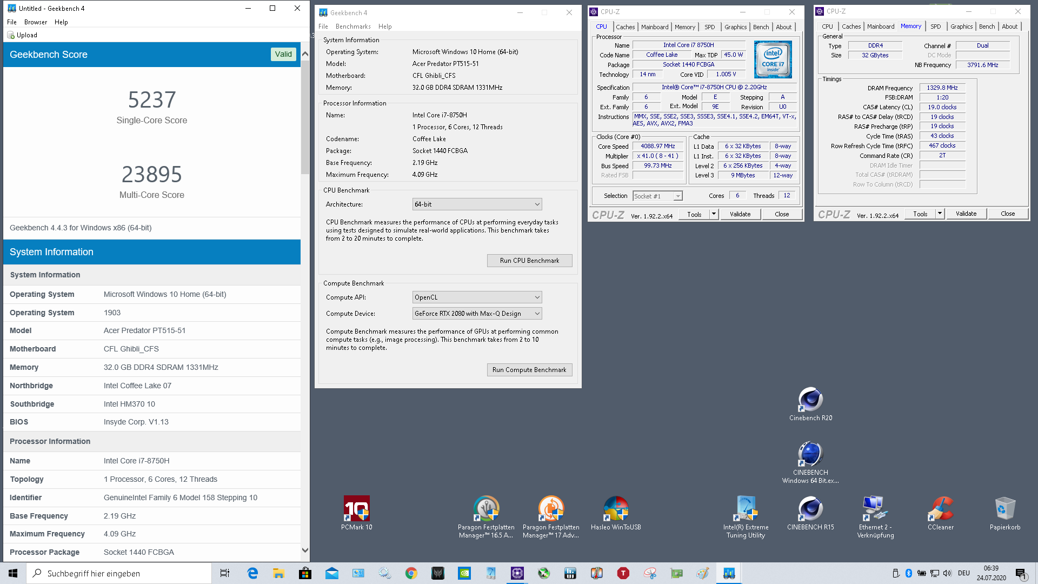Open Hasleo WinToUSB desktop icon
This screenshot has height=584, width=1038.
pyautogui.click(x=616, y=513)
